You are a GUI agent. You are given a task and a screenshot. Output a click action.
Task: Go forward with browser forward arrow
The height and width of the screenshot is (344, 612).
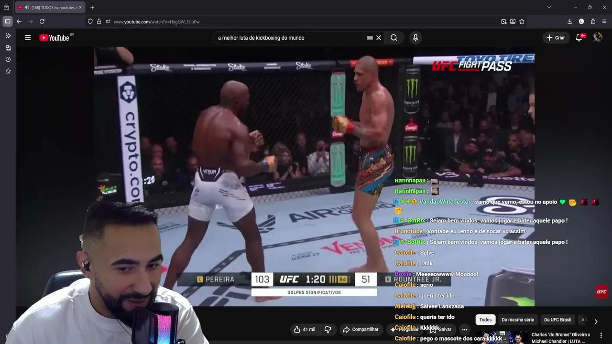[x=31, y=21]
